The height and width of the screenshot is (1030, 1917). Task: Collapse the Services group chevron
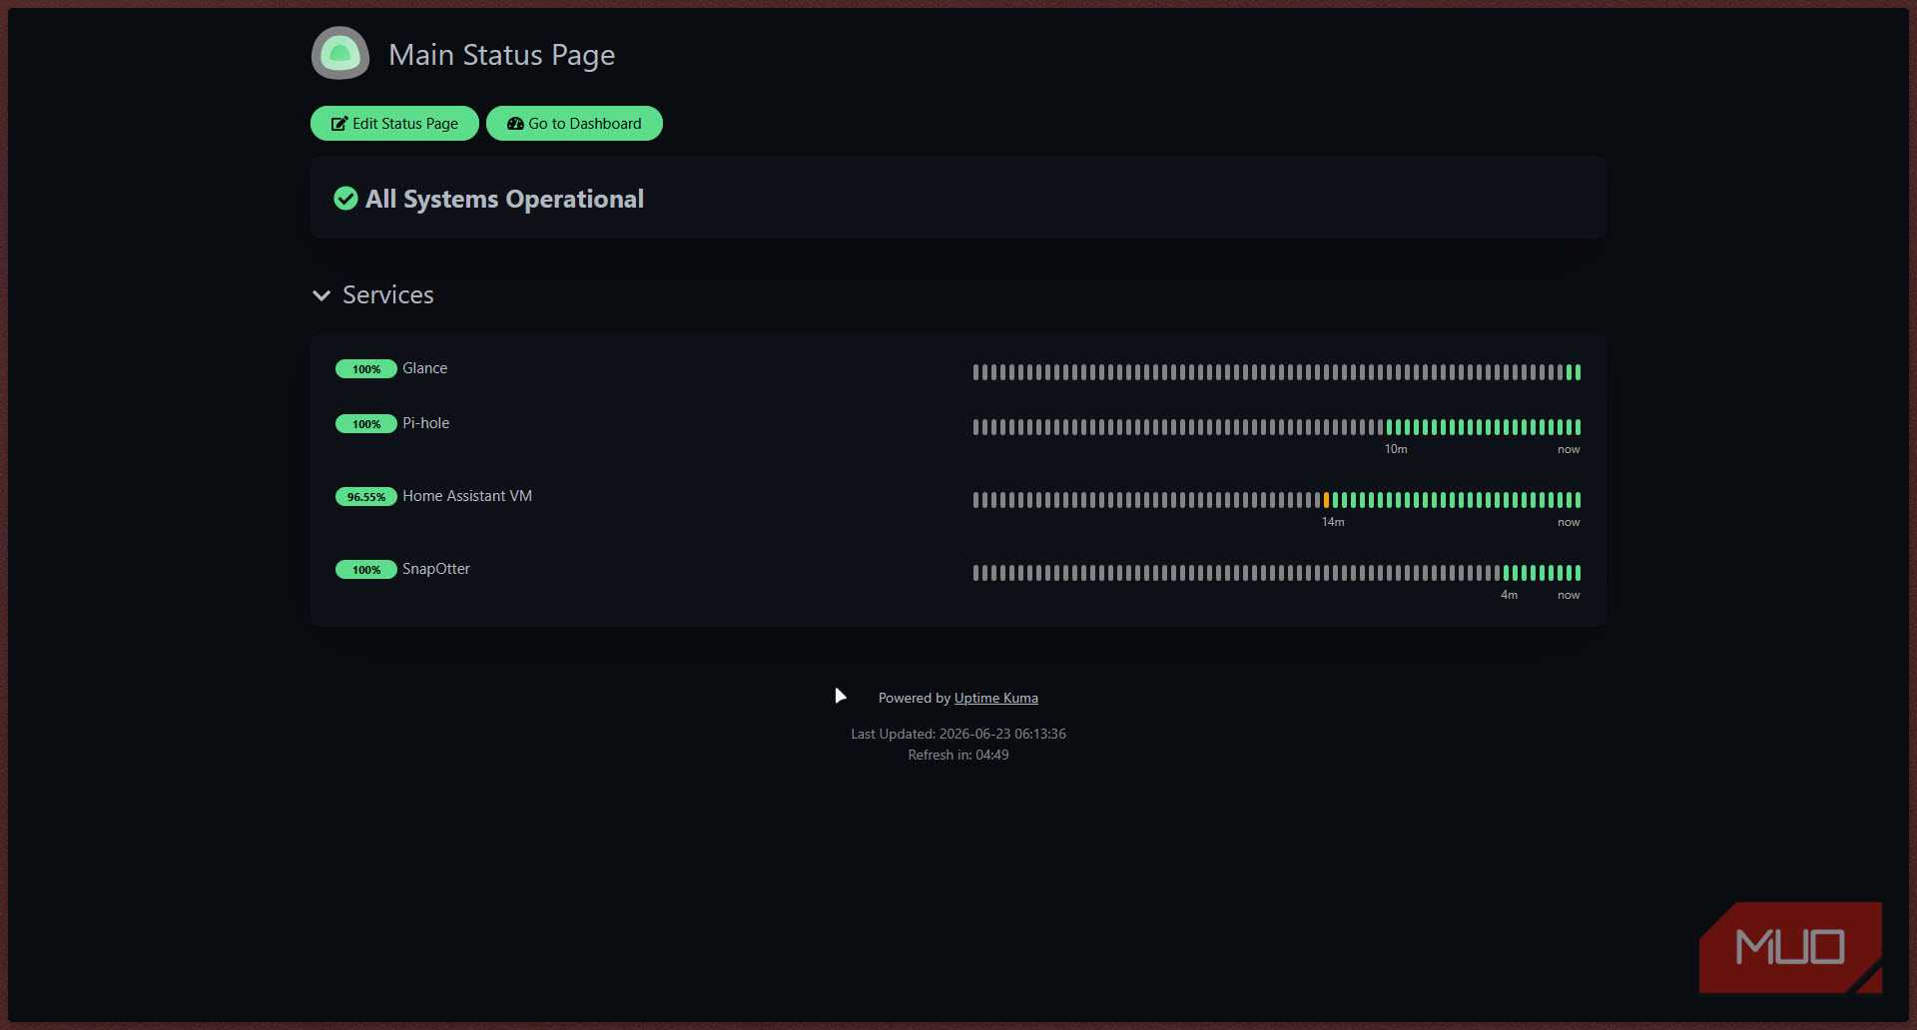(x=321, y=295)
